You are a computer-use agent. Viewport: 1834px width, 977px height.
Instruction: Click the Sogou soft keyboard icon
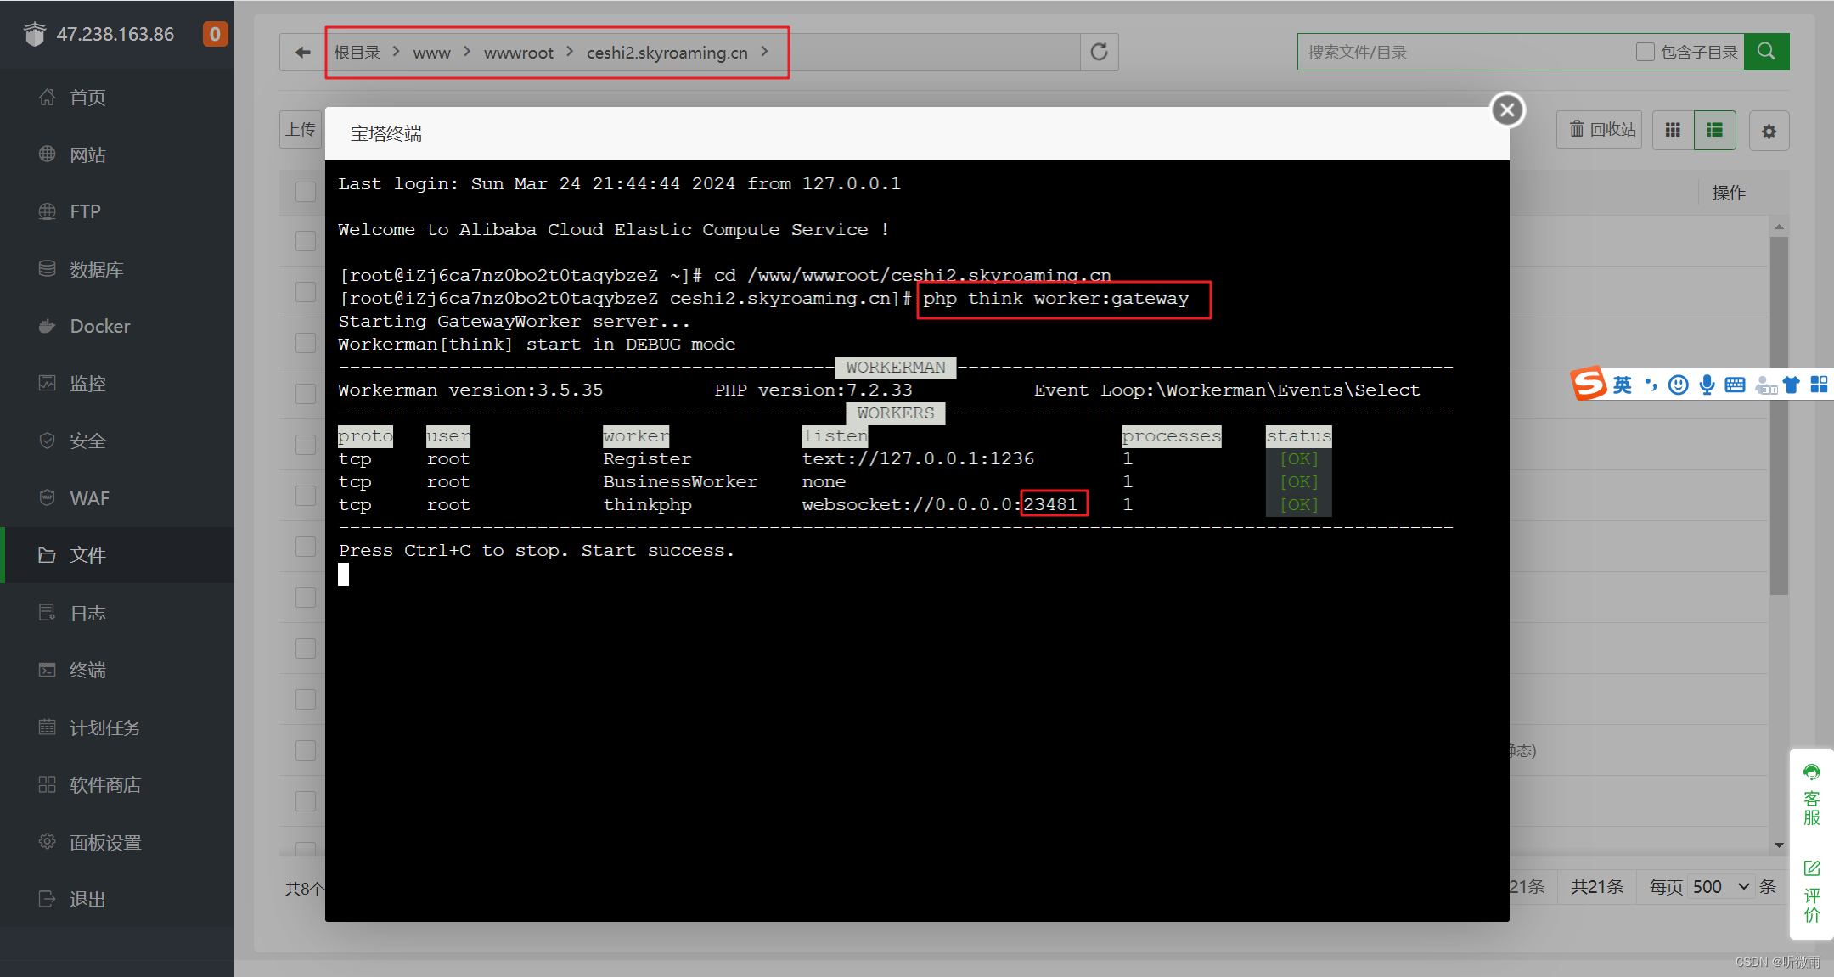[x=1735, y=385]
